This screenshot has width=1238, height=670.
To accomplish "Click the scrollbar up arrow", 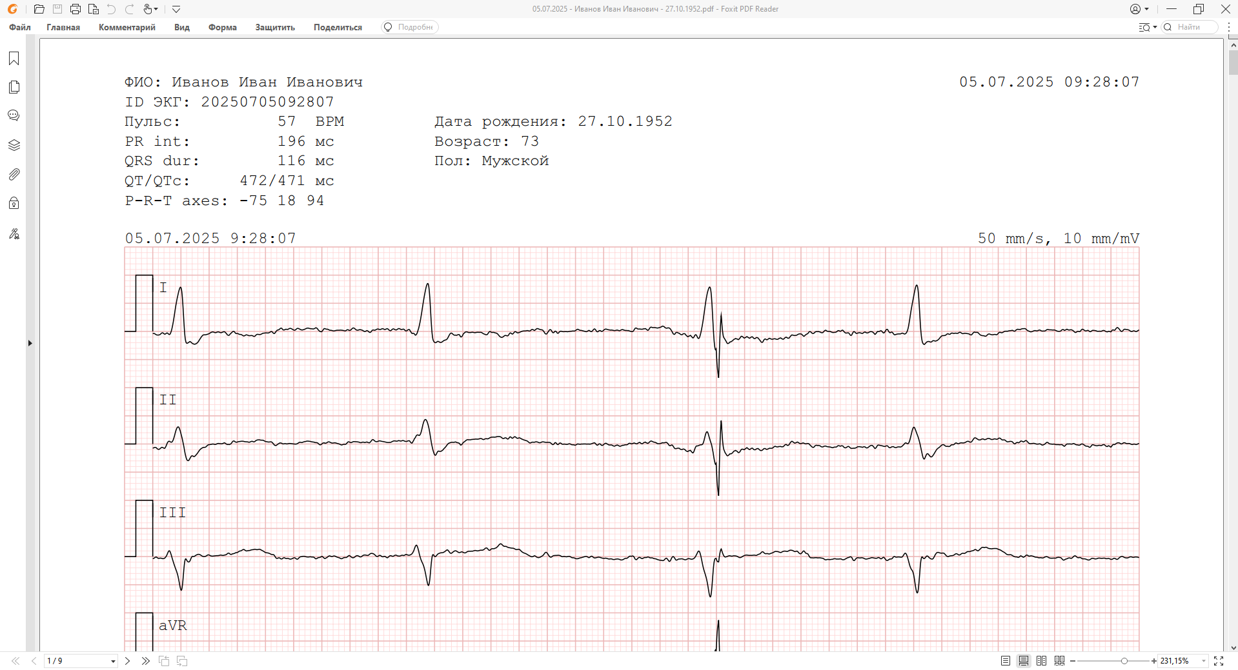I will coord(1233,44).
